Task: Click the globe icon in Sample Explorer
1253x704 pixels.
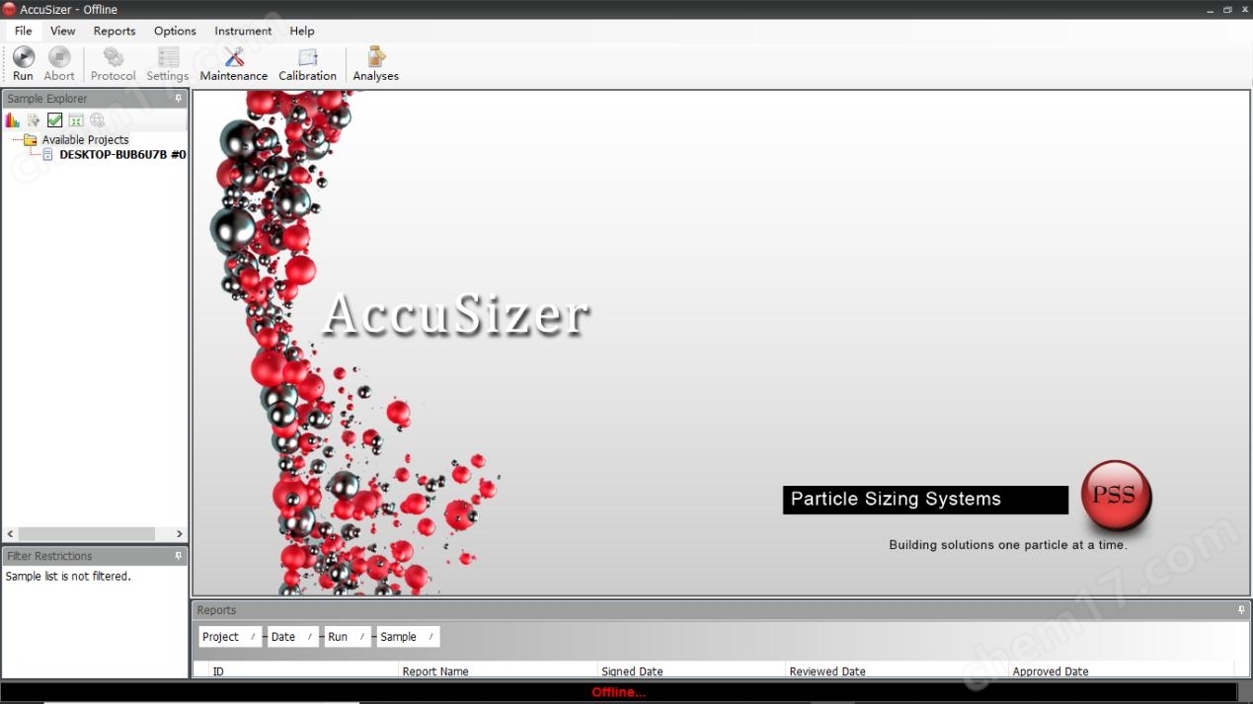Action: click(97, 120)
